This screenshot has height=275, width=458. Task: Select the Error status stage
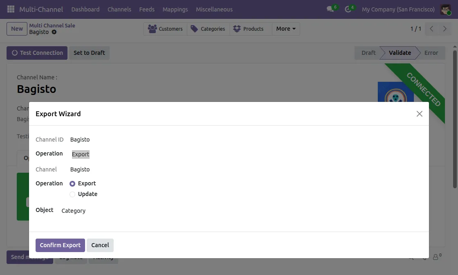coord(431,53)
